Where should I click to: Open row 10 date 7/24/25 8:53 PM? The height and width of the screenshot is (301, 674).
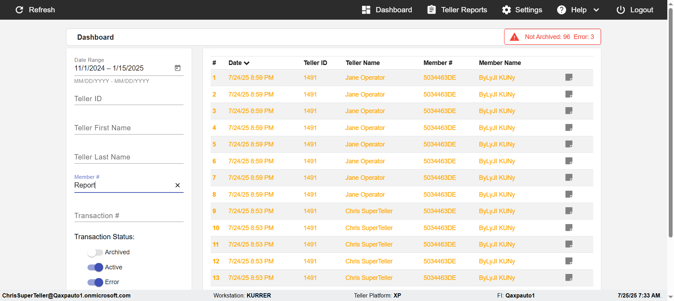click(251, 228)
